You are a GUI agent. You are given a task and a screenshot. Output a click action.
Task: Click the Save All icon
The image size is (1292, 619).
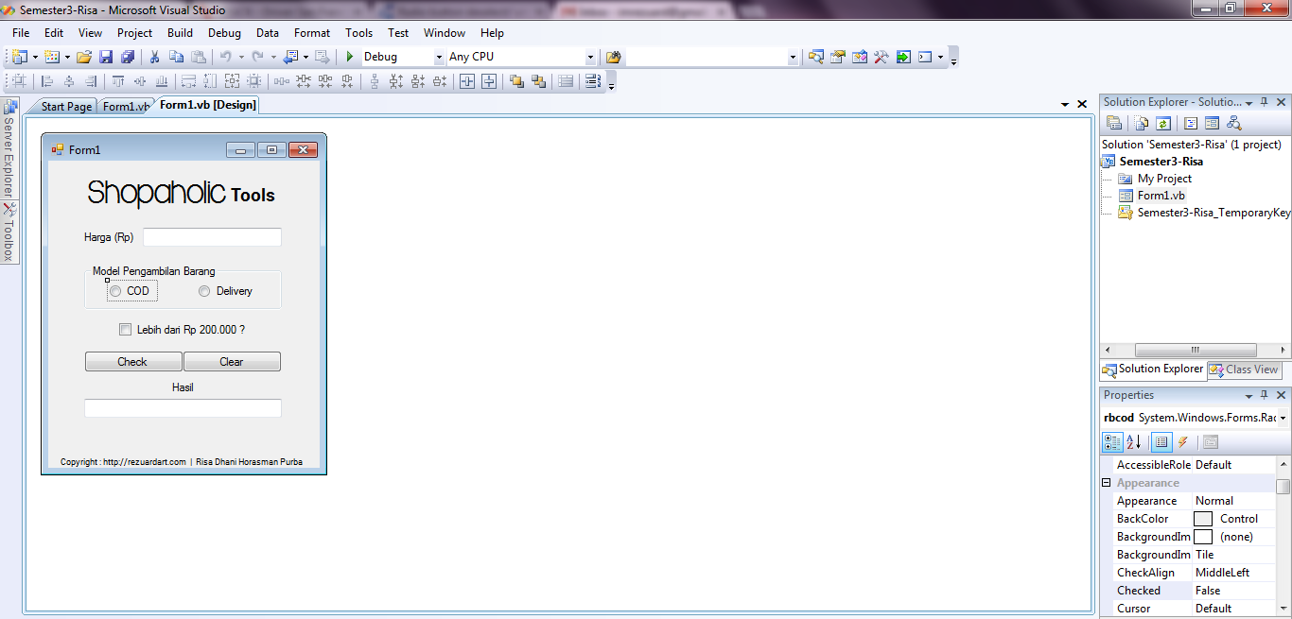point(127,57)
